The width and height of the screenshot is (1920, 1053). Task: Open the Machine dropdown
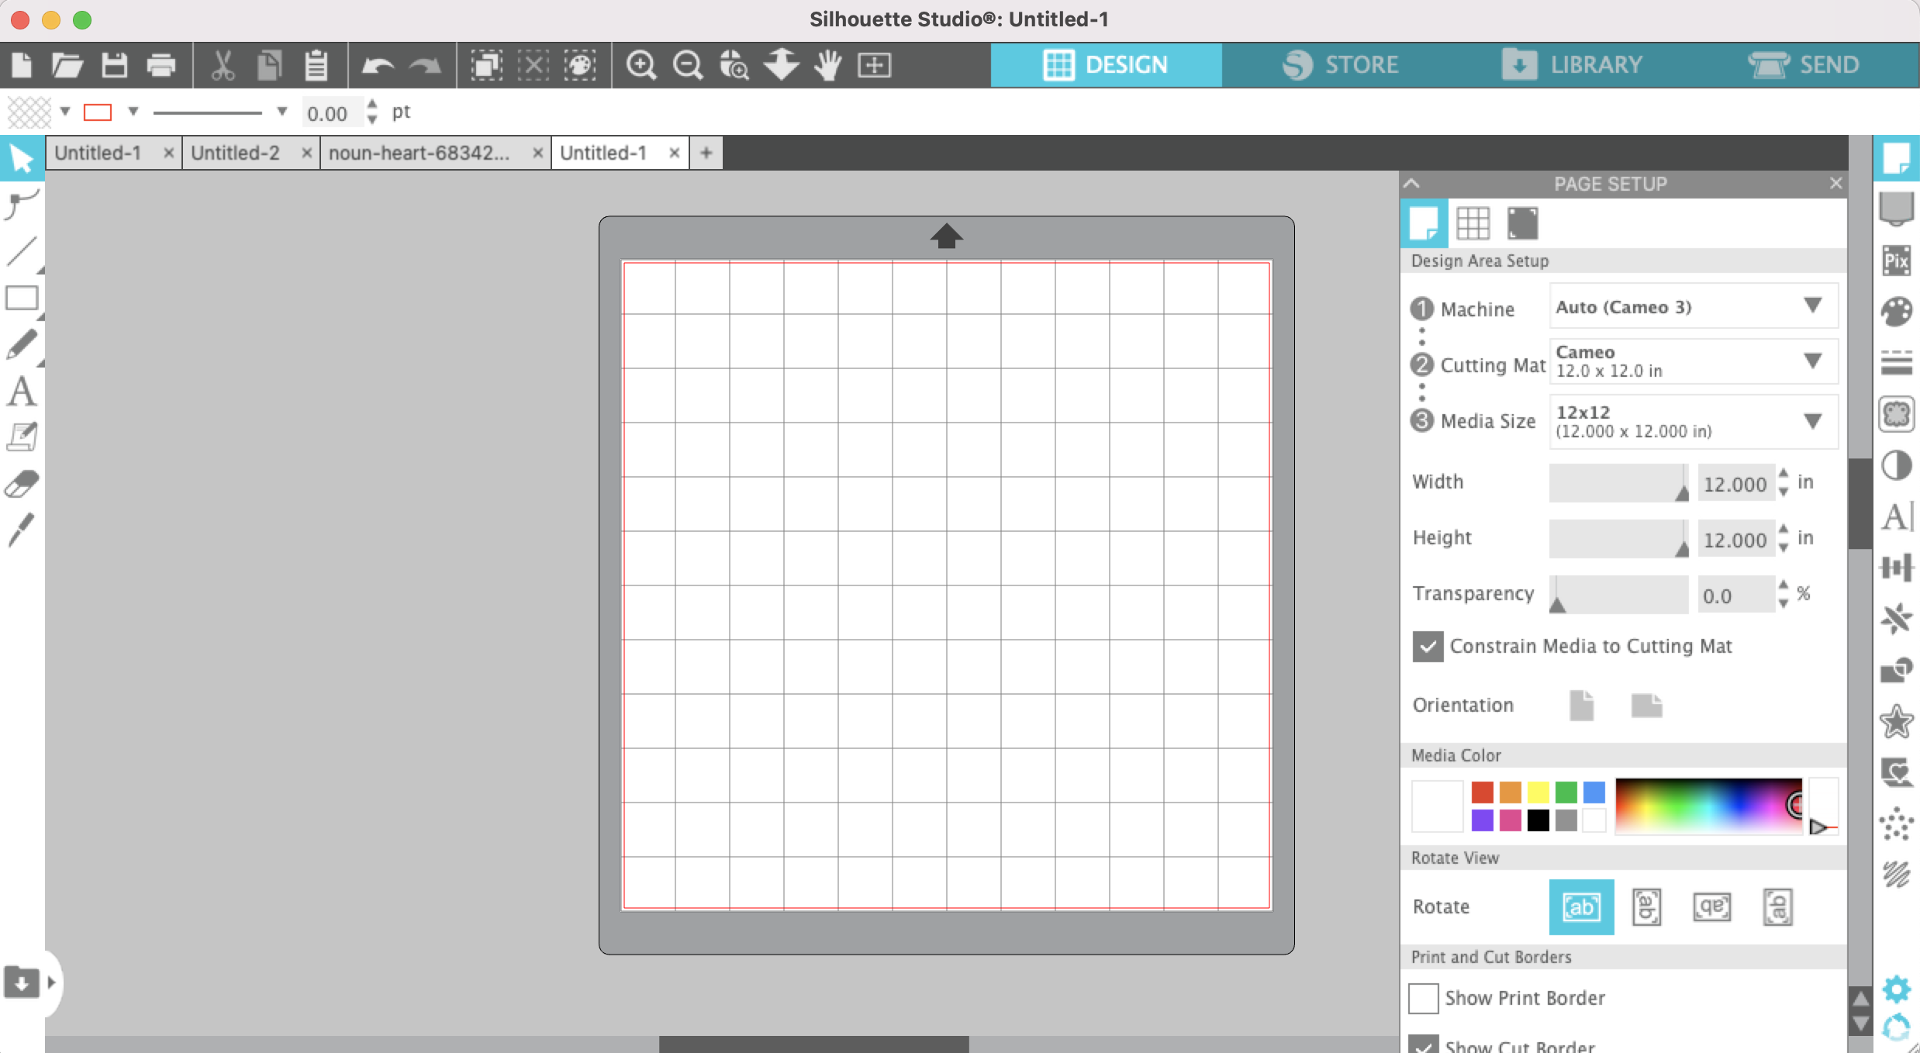point(1694,306)
